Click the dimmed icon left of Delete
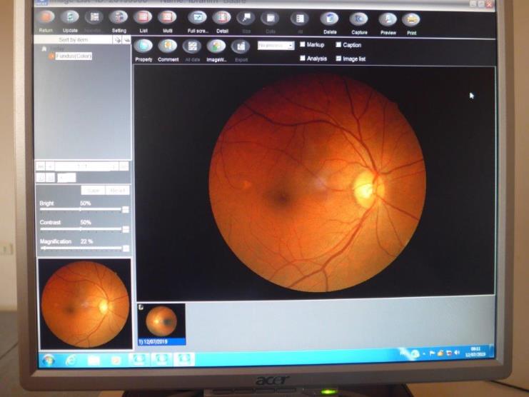Viewport: 529px width, 397px height. coord(300,19)
